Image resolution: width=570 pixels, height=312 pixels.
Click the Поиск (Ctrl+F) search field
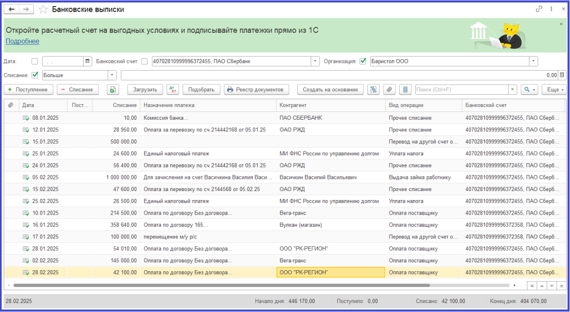click(461, 89)
